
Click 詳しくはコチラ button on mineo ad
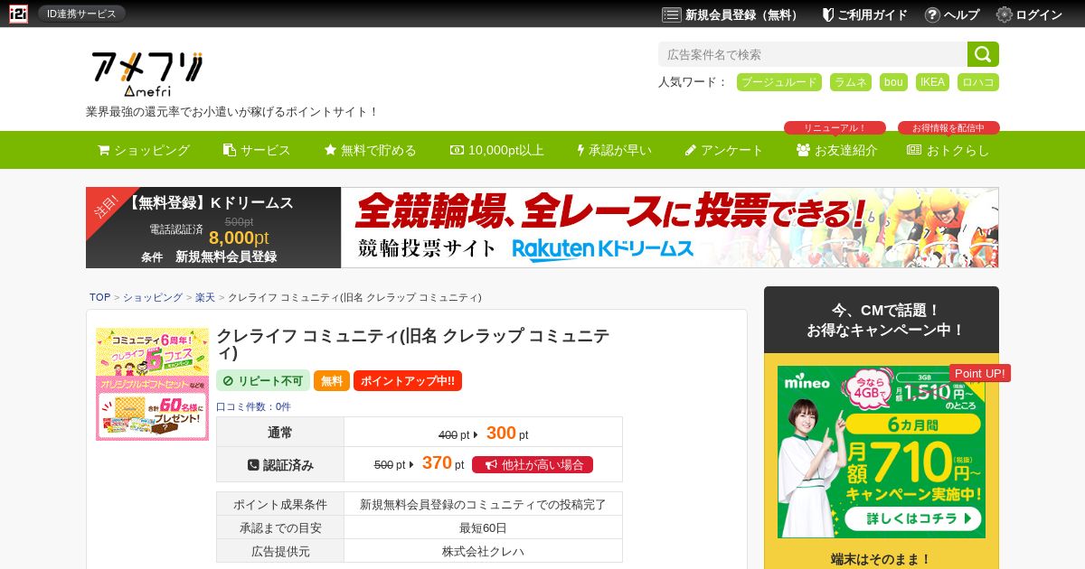[x=911, y=518]
